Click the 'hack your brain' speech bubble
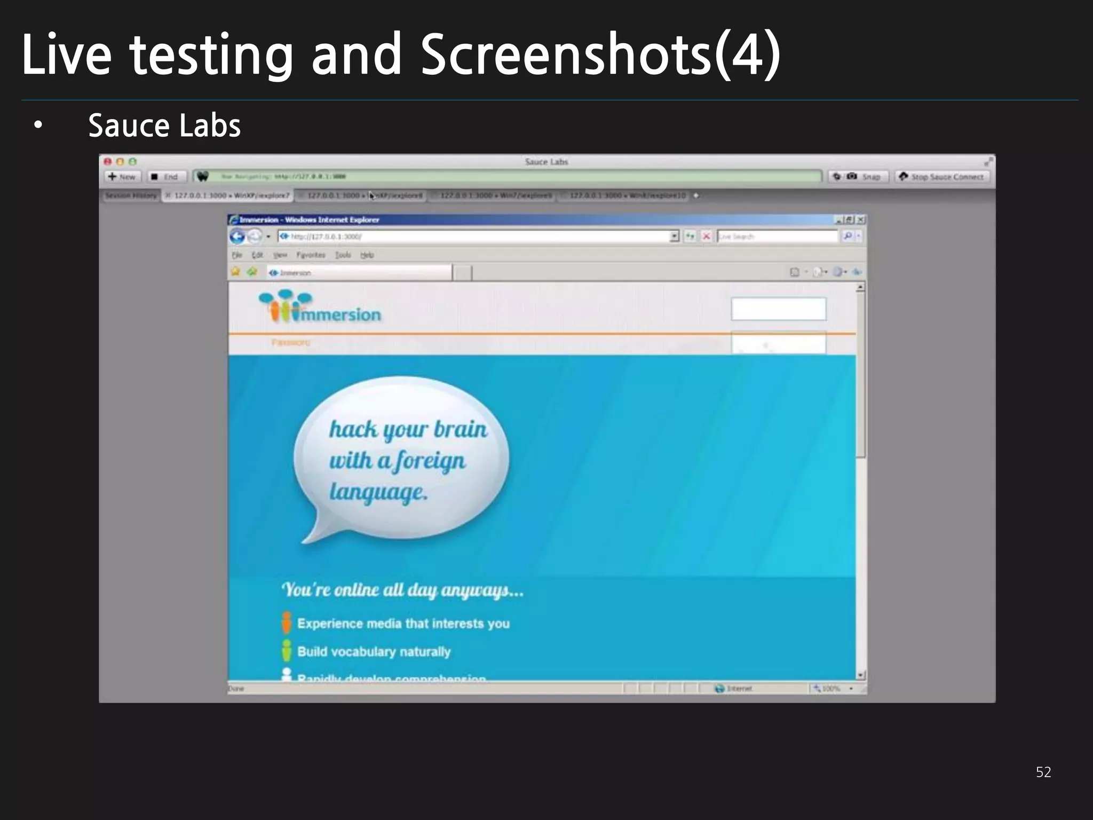The height and width of the screenshot is (820, 1093). pyautogui.click(x=401, y=460)
